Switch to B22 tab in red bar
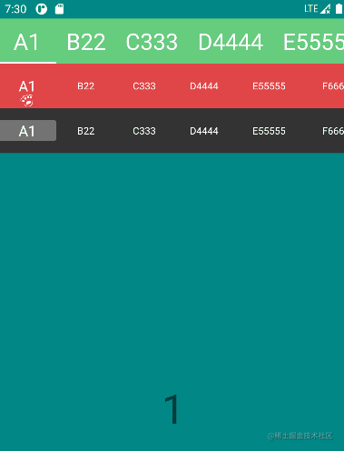Viewport: 344px width, 451px height. click(86, 86)
